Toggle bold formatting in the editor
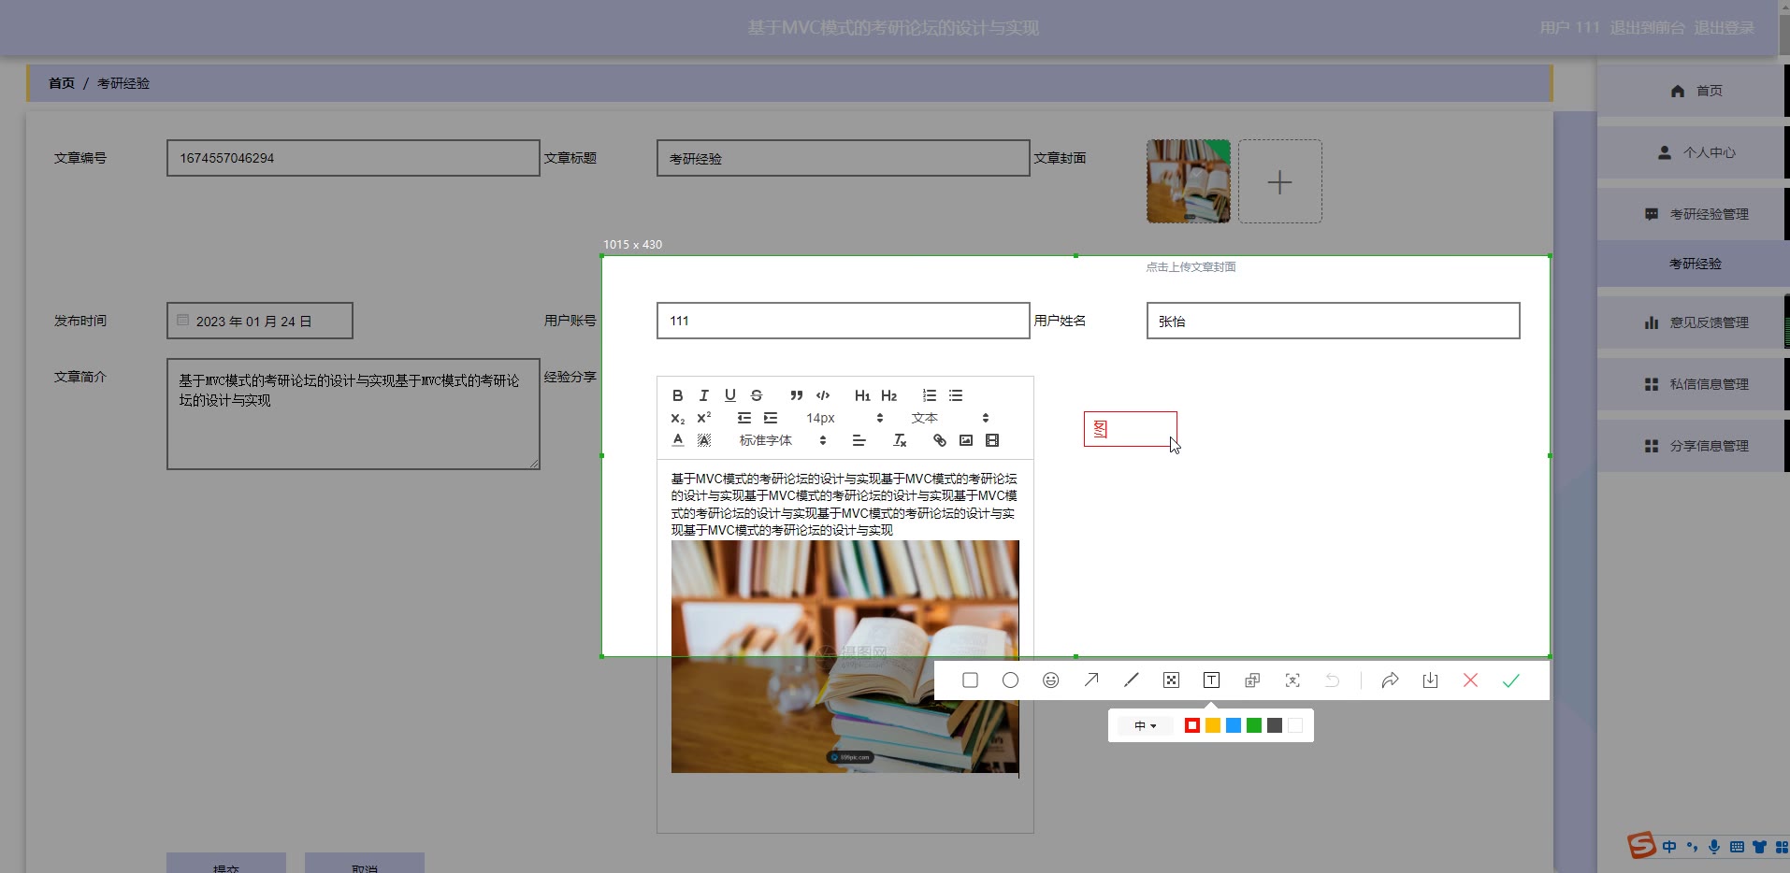This screenshot has width=1790, height=873. (x=678, y=395)
